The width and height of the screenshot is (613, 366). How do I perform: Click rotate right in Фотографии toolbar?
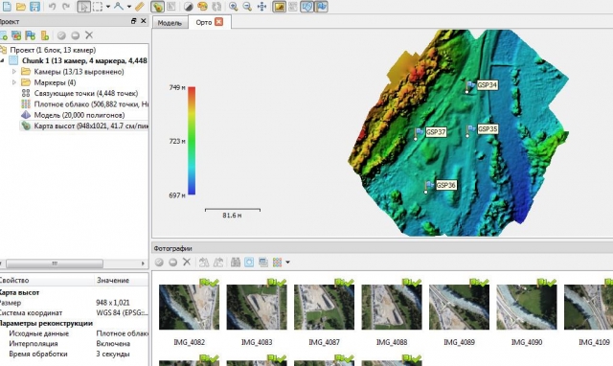218,262
